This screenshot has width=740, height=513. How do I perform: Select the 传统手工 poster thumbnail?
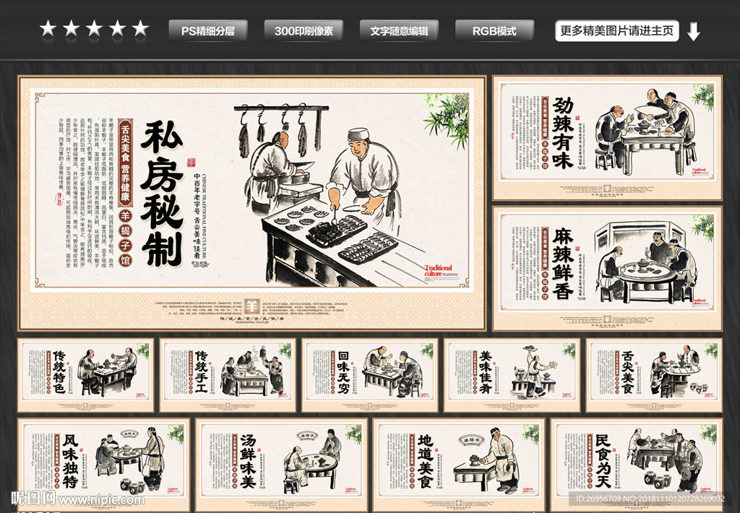click(228, 375)
